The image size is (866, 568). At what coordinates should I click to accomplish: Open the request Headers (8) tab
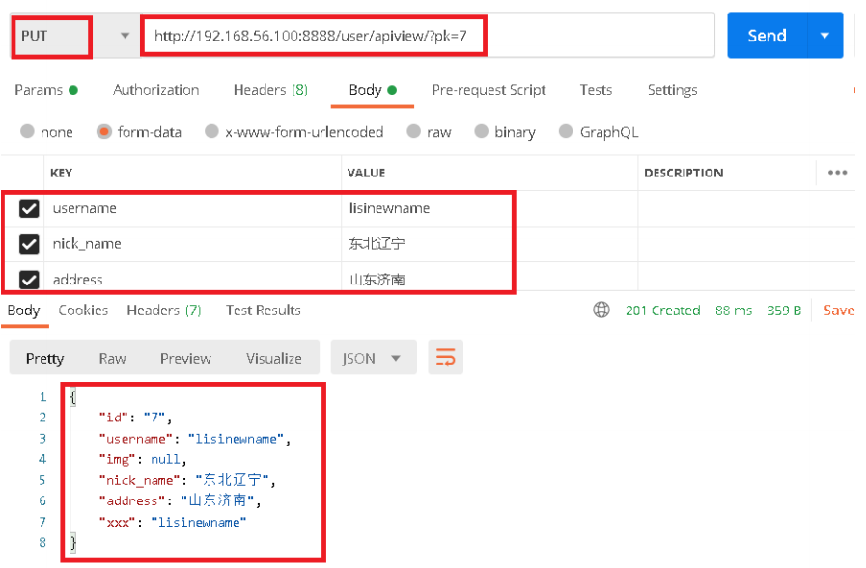(x=270, y=90)
